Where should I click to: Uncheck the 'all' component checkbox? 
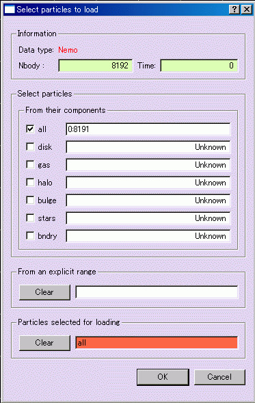[x=30, y=129]
